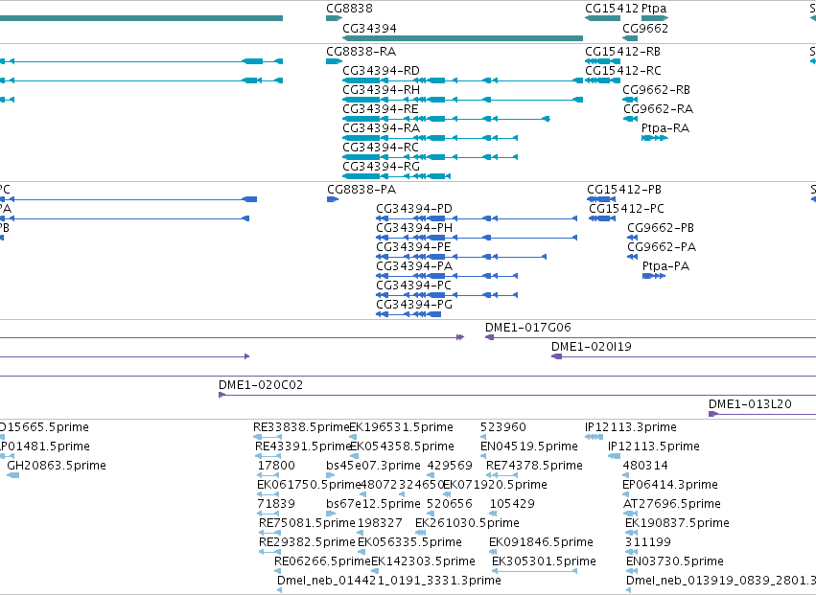This screenshot has height=595, width=816.
Task: Select transcript CG34394-RD
Action: (381, 71)
